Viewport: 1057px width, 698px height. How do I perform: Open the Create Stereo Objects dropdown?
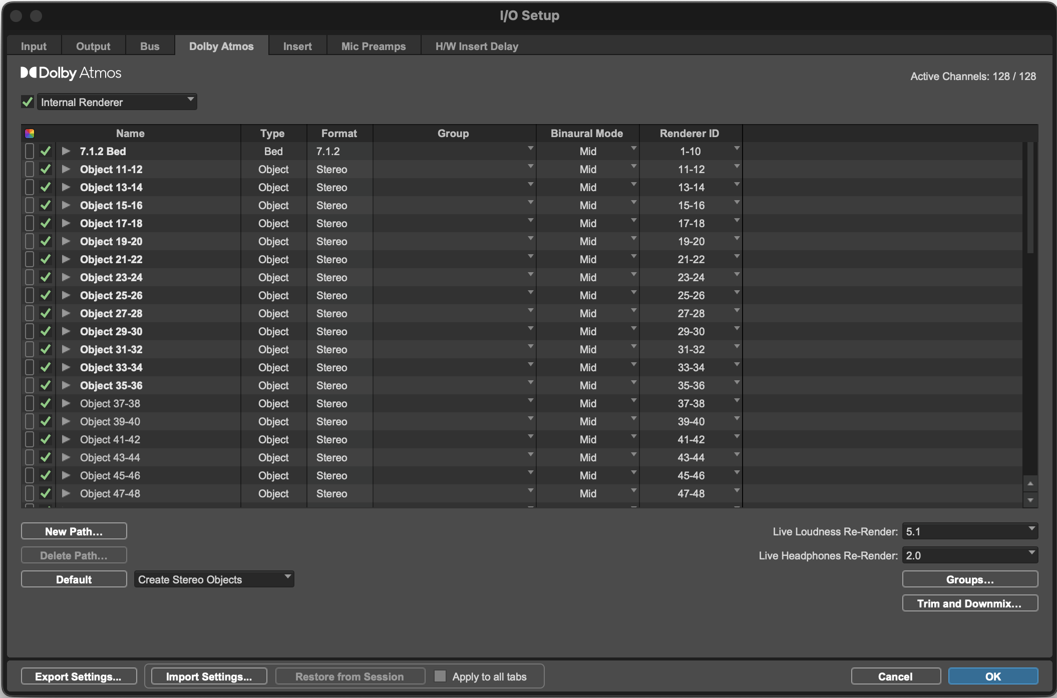pyautogui.click(x=214, y=579)
